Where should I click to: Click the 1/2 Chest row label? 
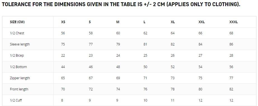tap(17, 33)
